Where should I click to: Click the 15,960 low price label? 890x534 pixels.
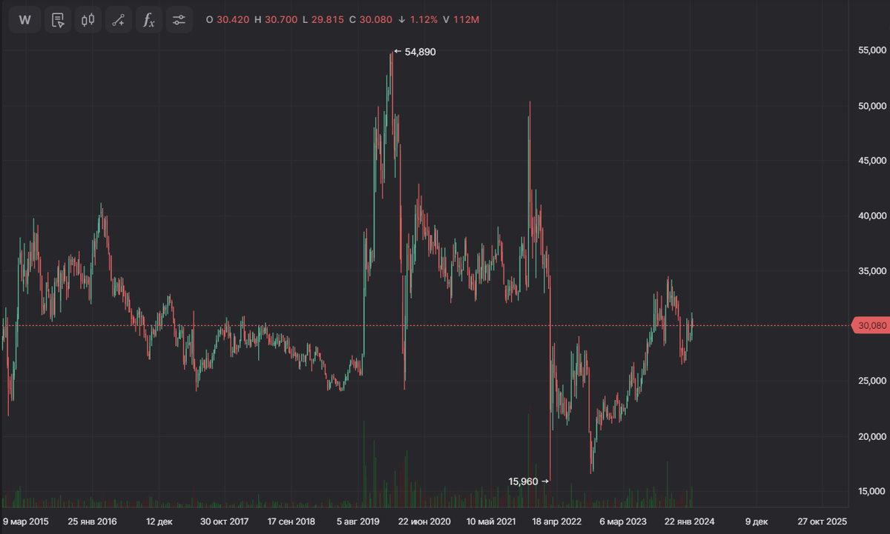coord(524,481)
